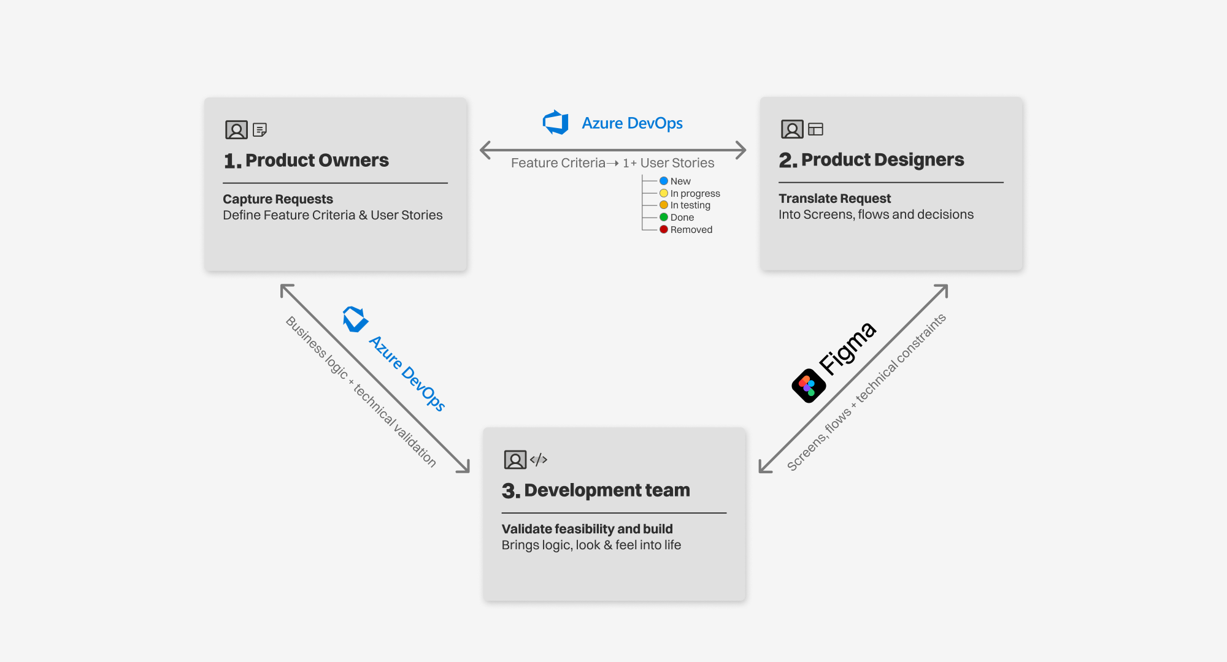This screenshot has height=662, width=1227.
Task: Click the 'Removed' status label
Action: click(x=691, y=230)
